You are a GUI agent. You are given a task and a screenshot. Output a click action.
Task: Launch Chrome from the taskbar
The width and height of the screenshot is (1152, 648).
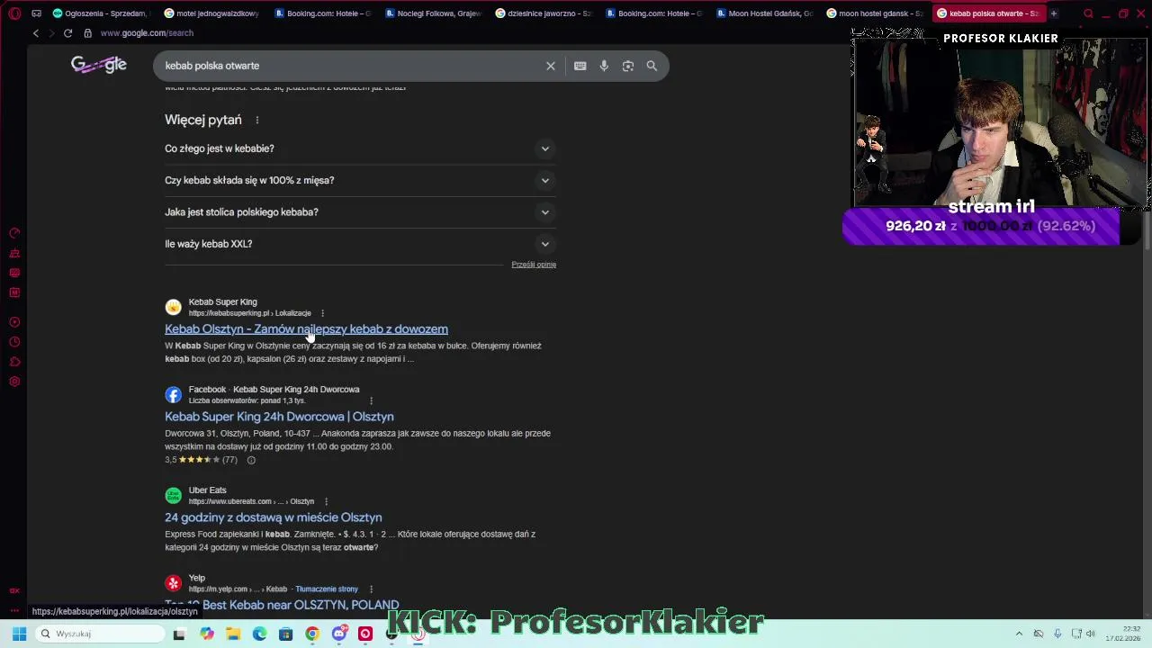click(312, 634)
